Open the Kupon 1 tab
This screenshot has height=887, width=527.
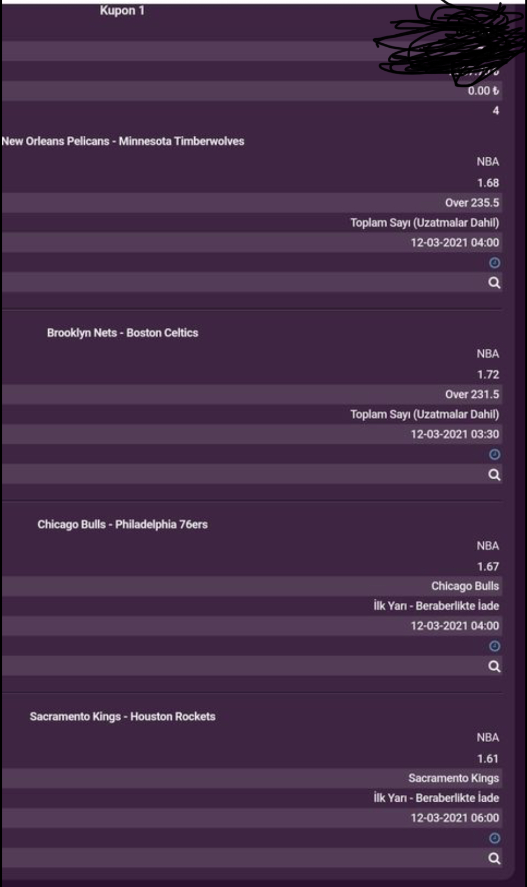(x=122, y=10)
